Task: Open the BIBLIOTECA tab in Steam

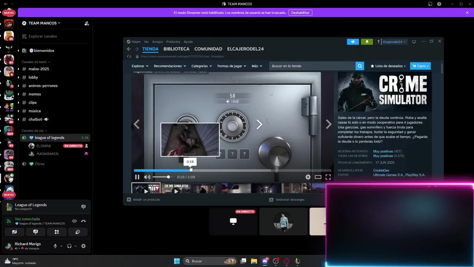Action: 176,49
